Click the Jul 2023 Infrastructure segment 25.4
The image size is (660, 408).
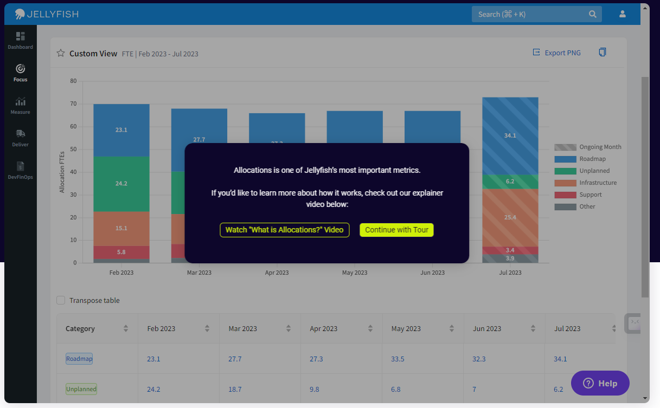point(510,217)
